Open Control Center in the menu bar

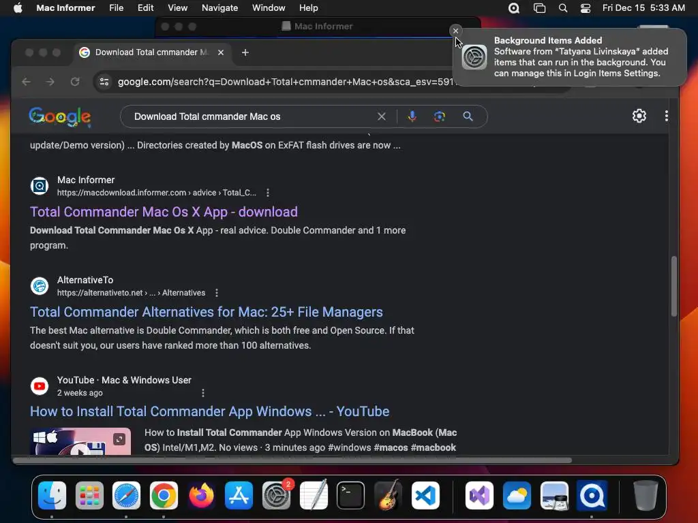tap(585, 8)
